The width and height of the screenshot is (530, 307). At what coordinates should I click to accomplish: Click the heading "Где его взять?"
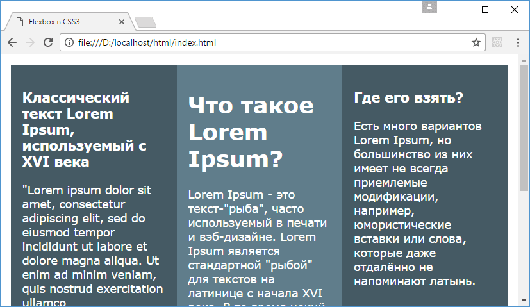click(x=409, y=98)
